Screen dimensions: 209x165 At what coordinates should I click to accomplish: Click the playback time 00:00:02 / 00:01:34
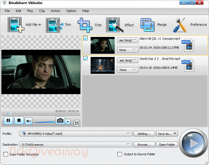coord(67,111)
